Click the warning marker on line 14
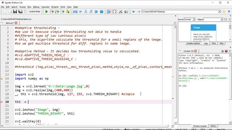This screenshot has height=130, width=232. [1, 79]
